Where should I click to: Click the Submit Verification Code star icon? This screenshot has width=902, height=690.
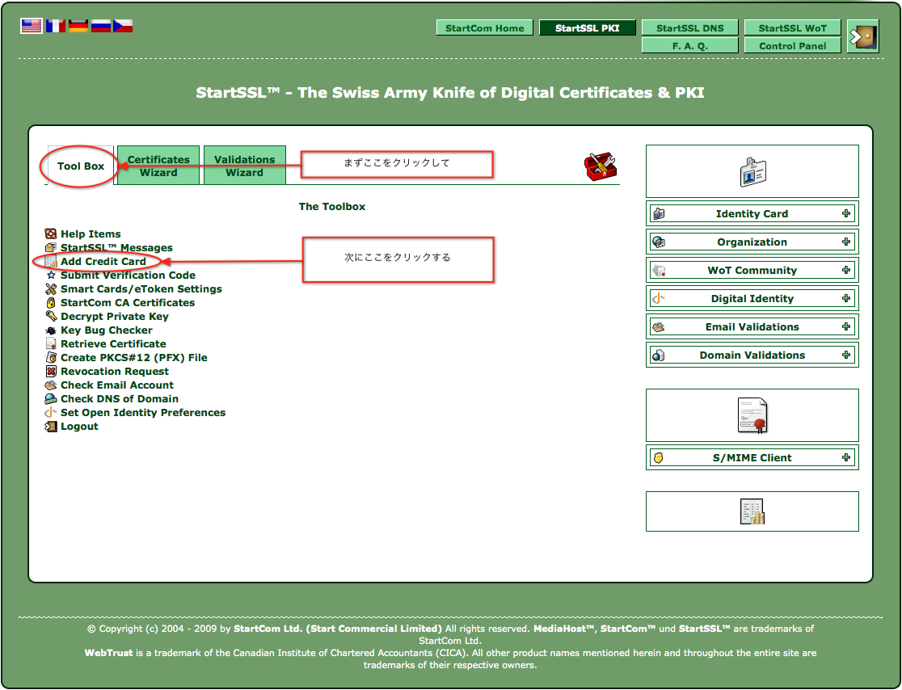[x=51, y=275]
